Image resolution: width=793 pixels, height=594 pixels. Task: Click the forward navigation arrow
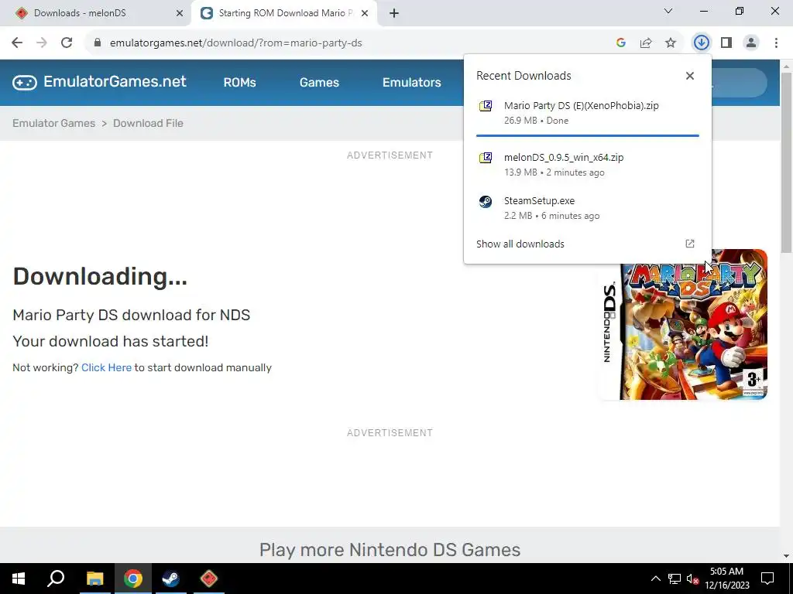(42, 43)
